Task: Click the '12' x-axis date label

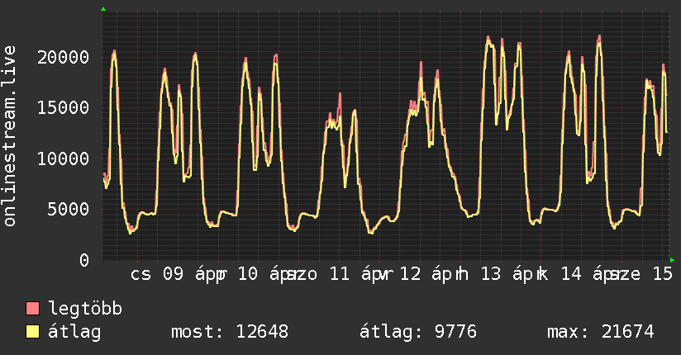Action: click(x=410, y=274)
